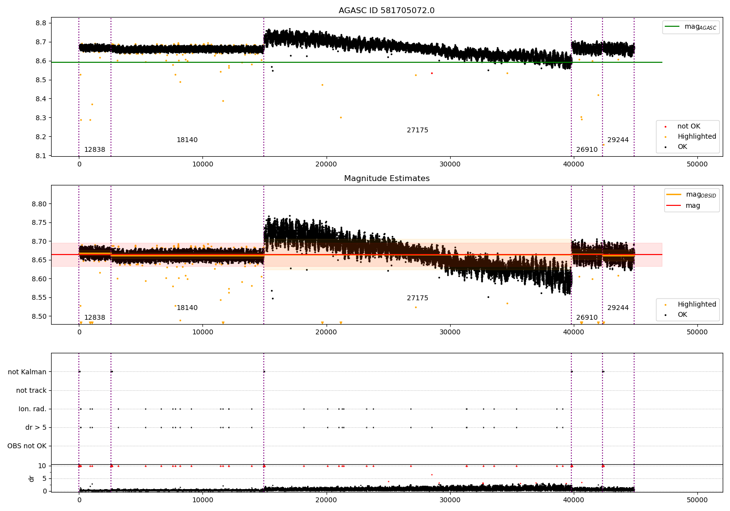730x511 pixels.
Task: Click OBSID label 12838 in the AGASC plot
Action: point(94,150)
